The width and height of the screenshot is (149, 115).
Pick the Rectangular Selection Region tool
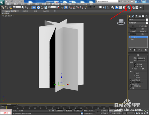coord(30,7)
